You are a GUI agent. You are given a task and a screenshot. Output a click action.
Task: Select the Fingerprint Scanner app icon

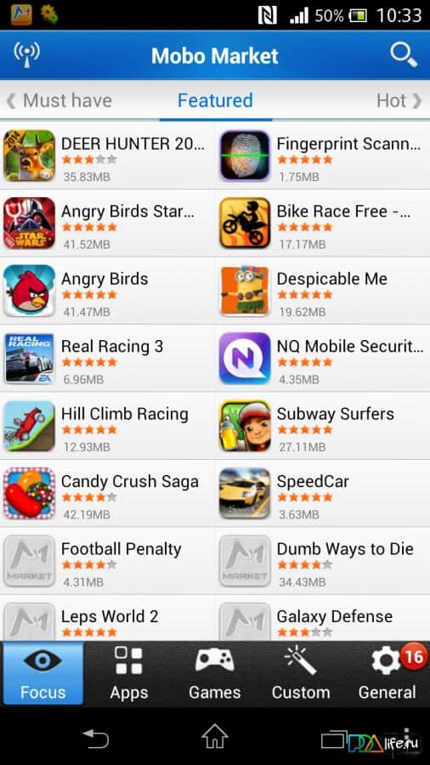[x=245, y=156]
